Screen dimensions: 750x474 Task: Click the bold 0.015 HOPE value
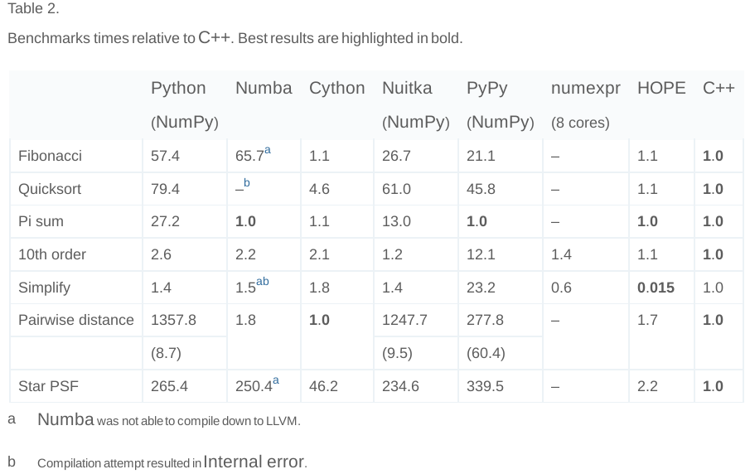pyautogui.click(x=656, y=288)
